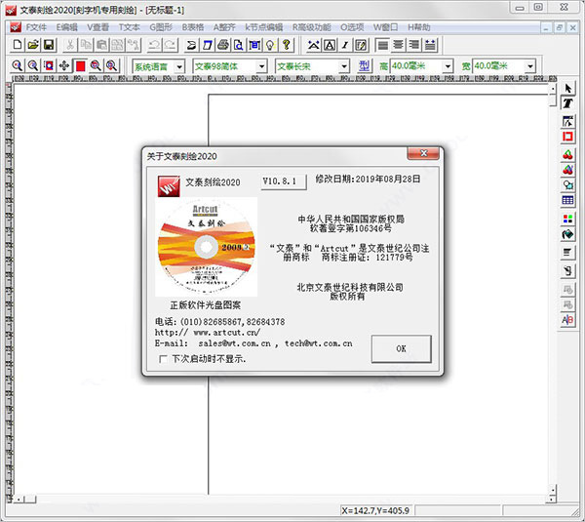Select the right text alignment icon

click(413, 45)
